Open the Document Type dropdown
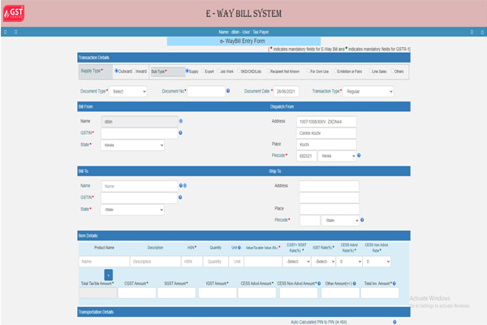The height and width of the screenshot is (325, 487). (x=129, y=92)
